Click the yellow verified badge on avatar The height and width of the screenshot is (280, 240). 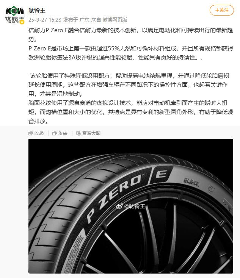(x=22, y=22)
